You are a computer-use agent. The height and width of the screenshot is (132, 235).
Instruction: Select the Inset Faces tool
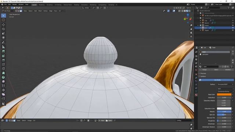coord(3,56)
